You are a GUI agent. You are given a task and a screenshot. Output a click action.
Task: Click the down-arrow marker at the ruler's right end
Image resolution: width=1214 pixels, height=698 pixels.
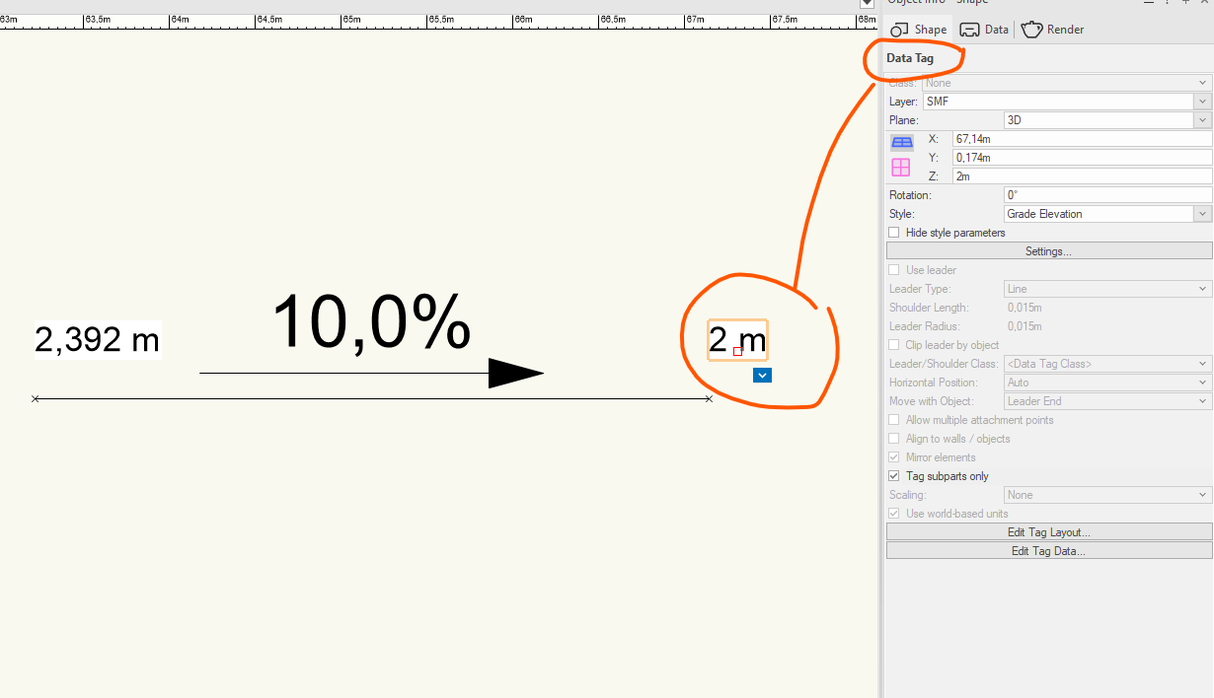click(x=867, y=4)
